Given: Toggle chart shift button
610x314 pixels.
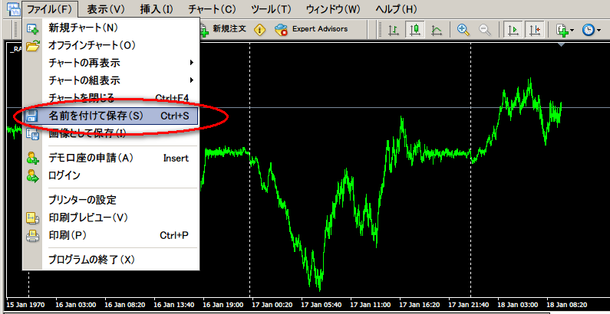Looking at the screenshot, I should (534, 30).
